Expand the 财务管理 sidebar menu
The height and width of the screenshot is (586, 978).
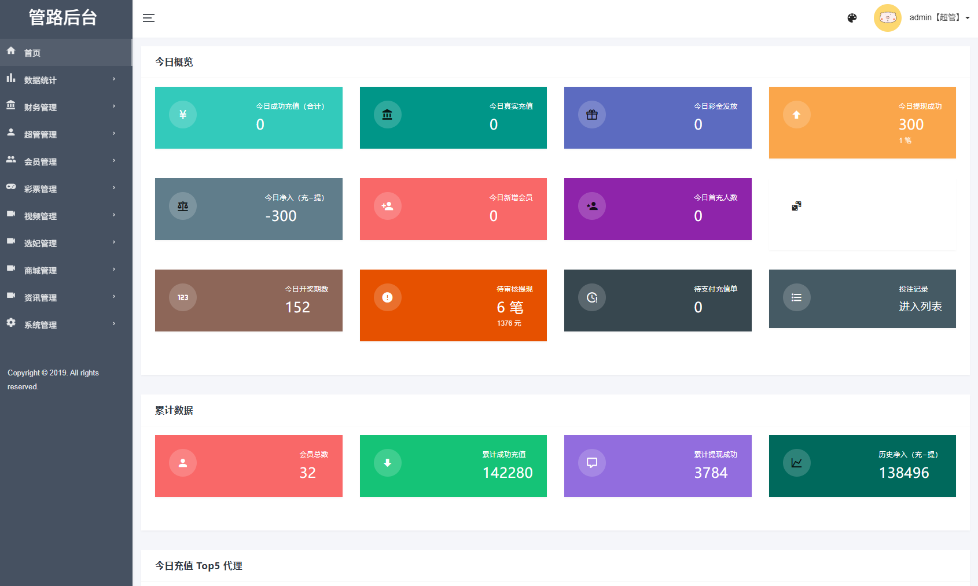click(41, 107)
